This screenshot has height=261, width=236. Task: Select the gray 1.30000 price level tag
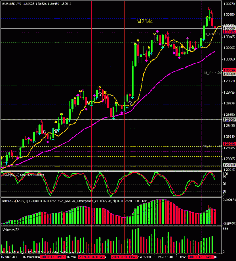229,74
